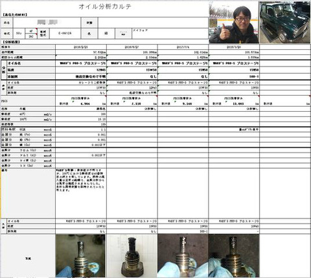Click the PECS row label

click(x=5, y=101)
